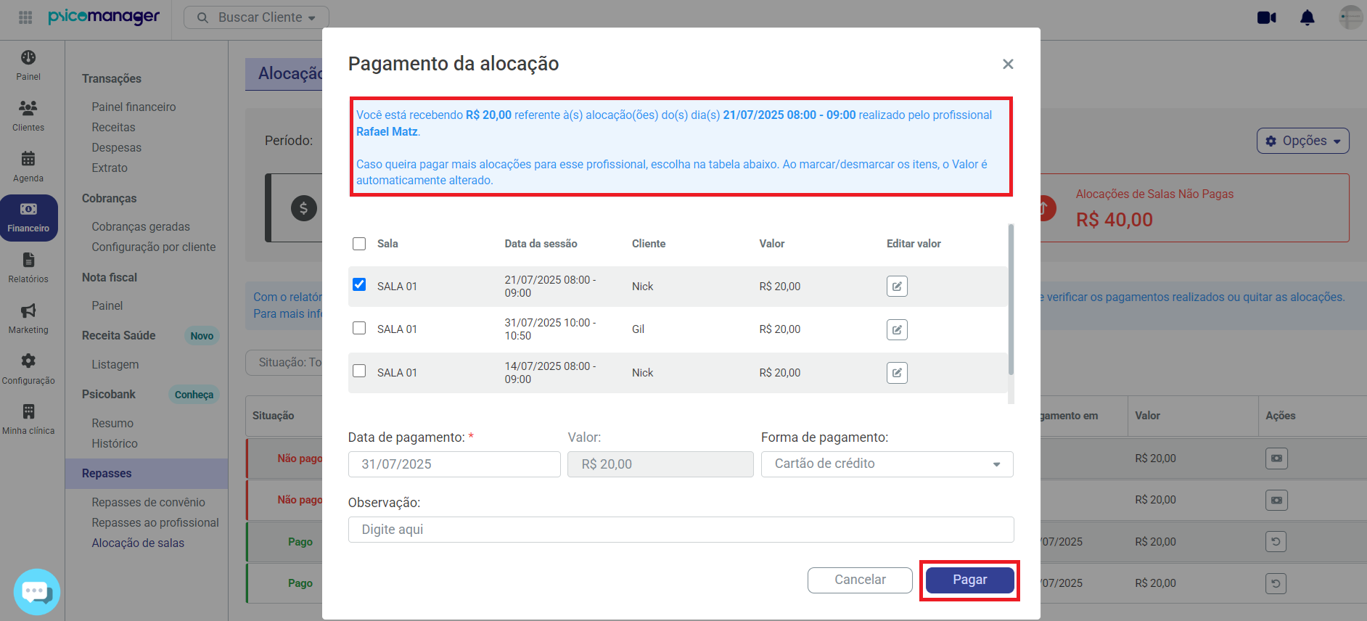Screen dimensions: 1367x621
Task: Click the Data da sessão column header
Action: [x=541, y=244]
